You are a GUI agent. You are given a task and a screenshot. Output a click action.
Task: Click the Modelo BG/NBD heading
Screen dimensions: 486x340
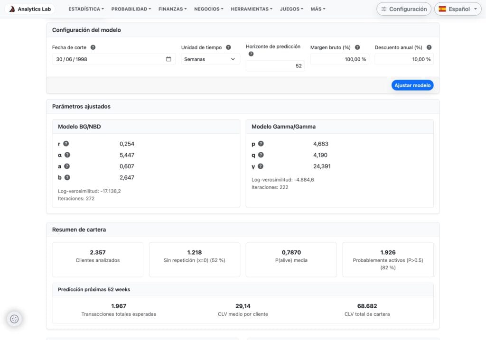pos(79,127)
